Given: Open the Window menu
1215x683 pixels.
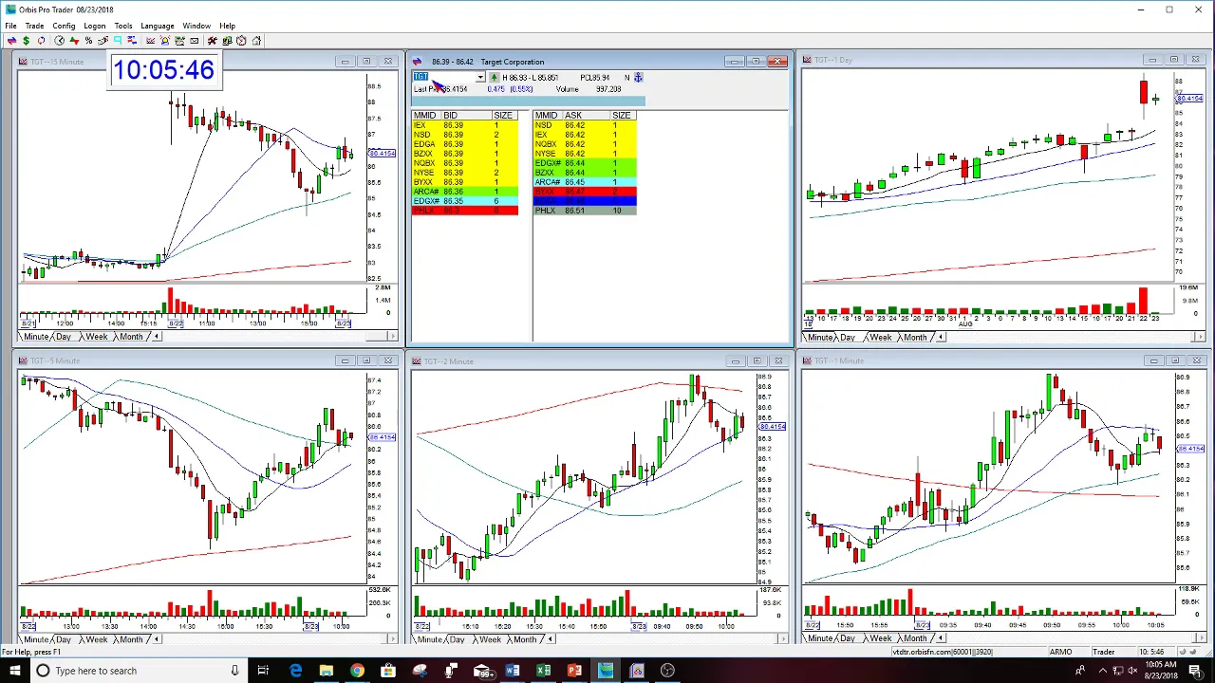Looking at the screenshot, I should tap(196, 26).
